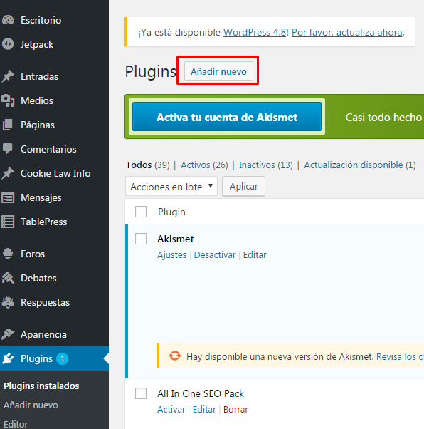Click Activa tu cuenta de Akismet button
This screenshot has width=424, height=429.
pyautogui.click(x=227, y=117)
